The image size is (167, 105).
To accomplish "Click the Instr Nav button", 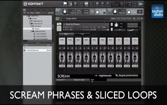I will pyautogui.click(x=51, y=13).
